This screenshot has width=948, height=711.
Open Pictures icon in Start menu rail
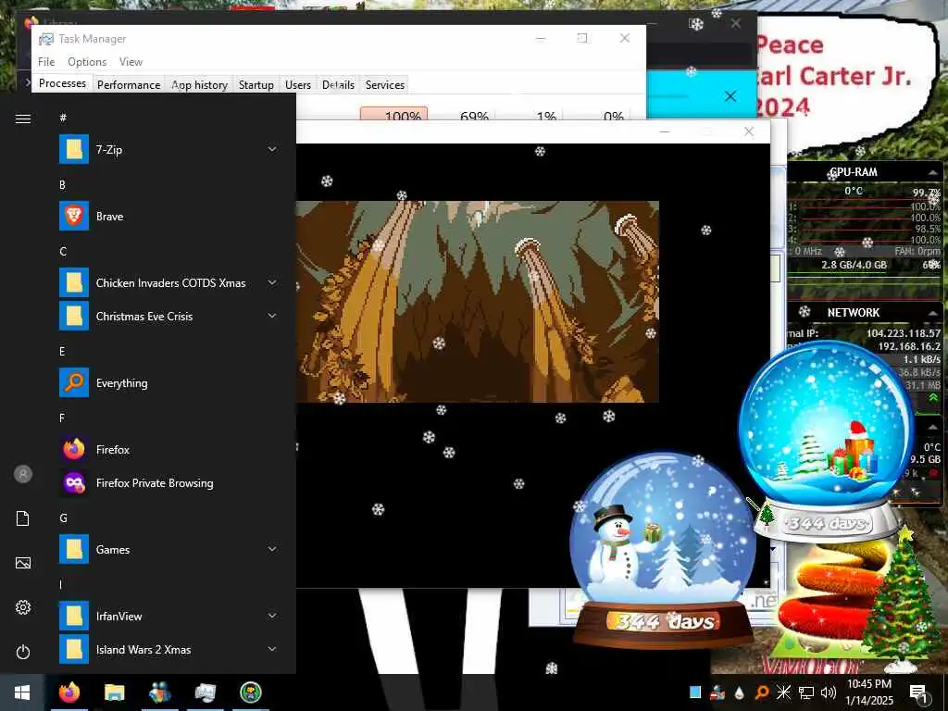click(x=23, y=563)
